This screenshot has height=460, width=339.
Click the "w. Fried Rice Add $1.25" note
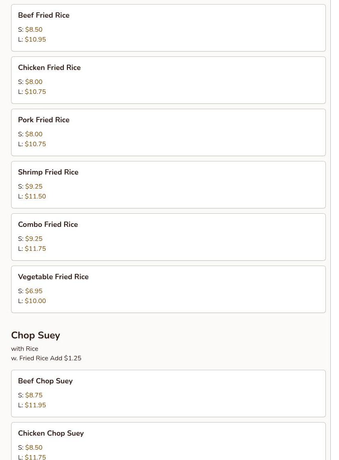pyautogui.click(x=46, y=358)
